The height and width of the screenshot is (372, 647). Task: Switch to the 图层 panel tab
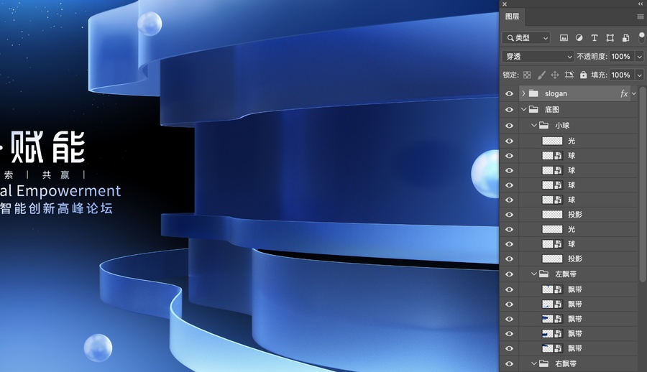tap(512, 17)
